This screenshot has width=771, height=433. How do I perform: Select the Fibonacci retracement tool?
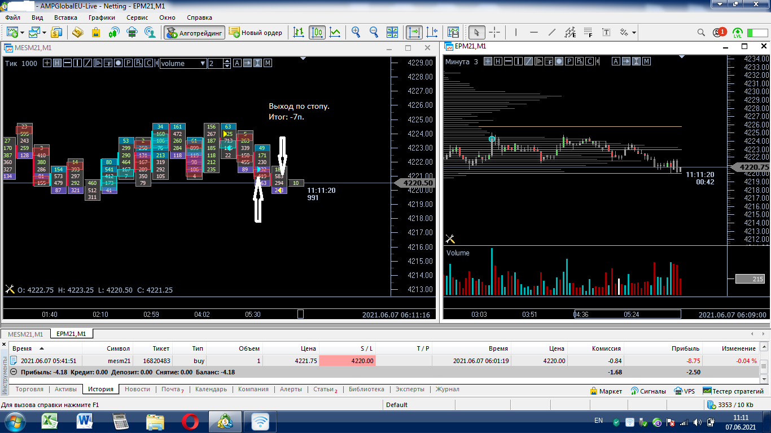tap(589, 32)
